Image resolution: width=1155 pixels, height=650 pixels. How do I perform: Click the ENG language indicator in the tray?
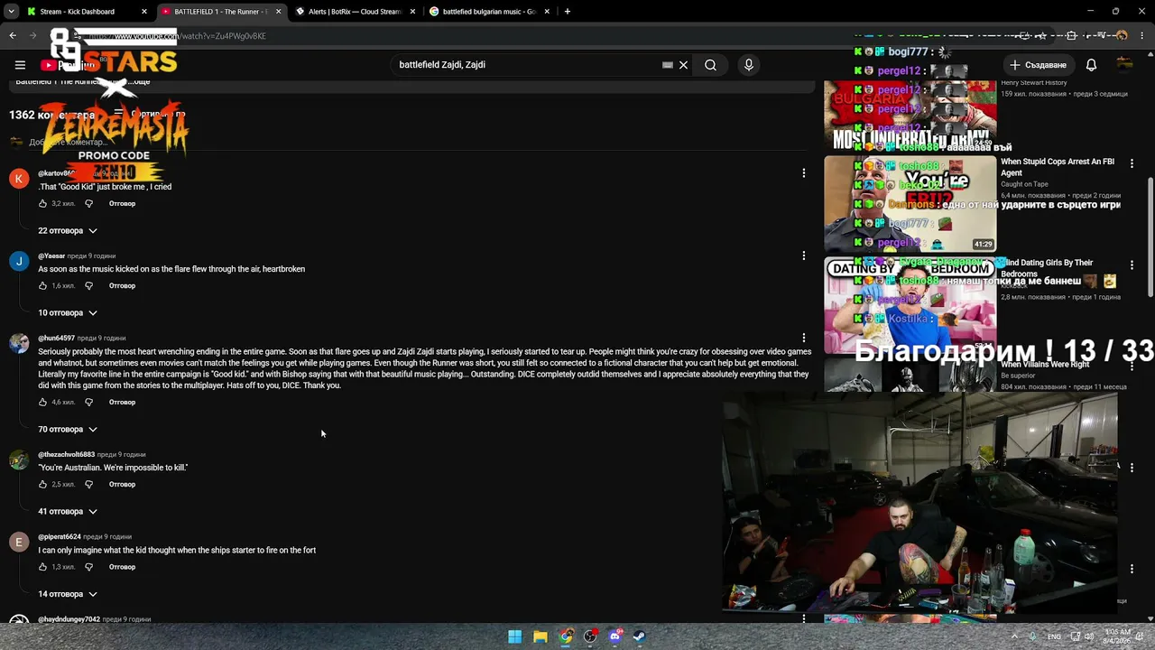(x=1054, y=636)
